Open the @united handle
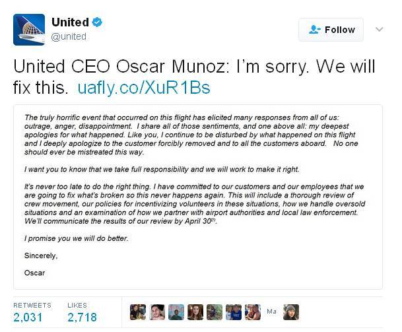This screenshot has height=332, width=402. (x=69, y=37)
